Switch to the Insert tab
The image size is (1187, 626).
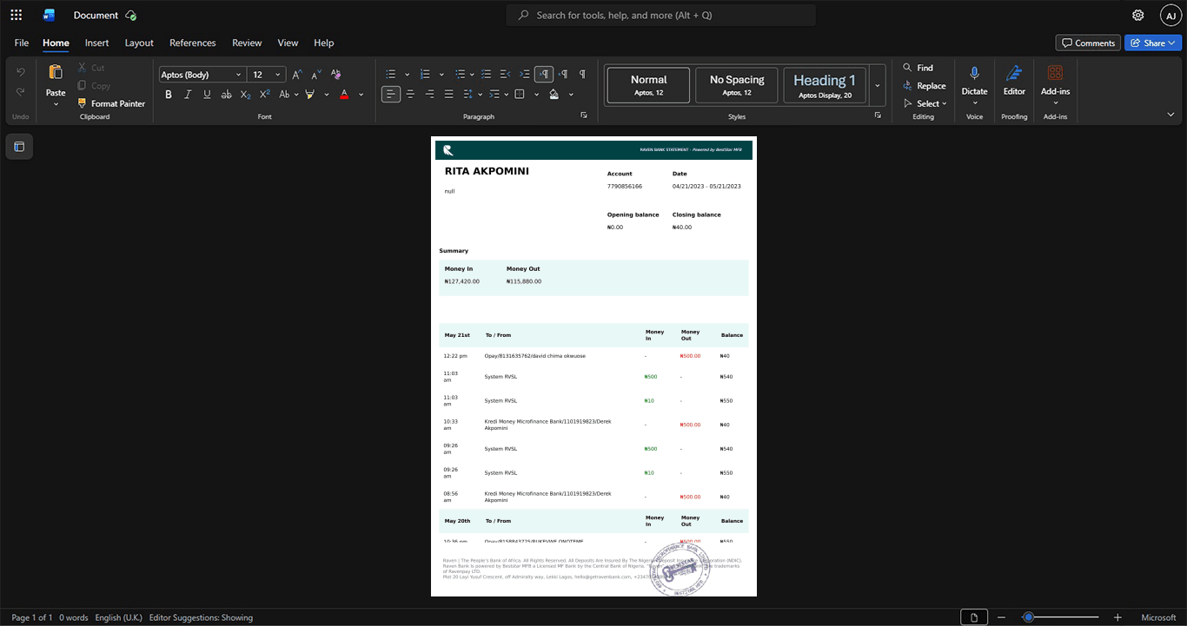(96, 43)
